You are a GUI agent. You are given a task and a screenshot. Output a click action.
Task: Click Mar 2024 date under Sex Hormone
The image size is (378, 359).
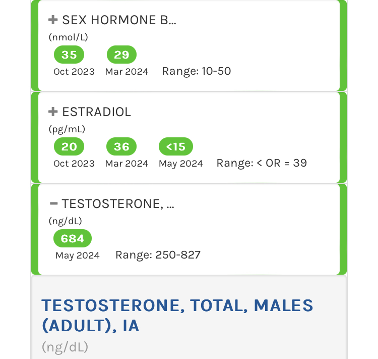(127, 72)
